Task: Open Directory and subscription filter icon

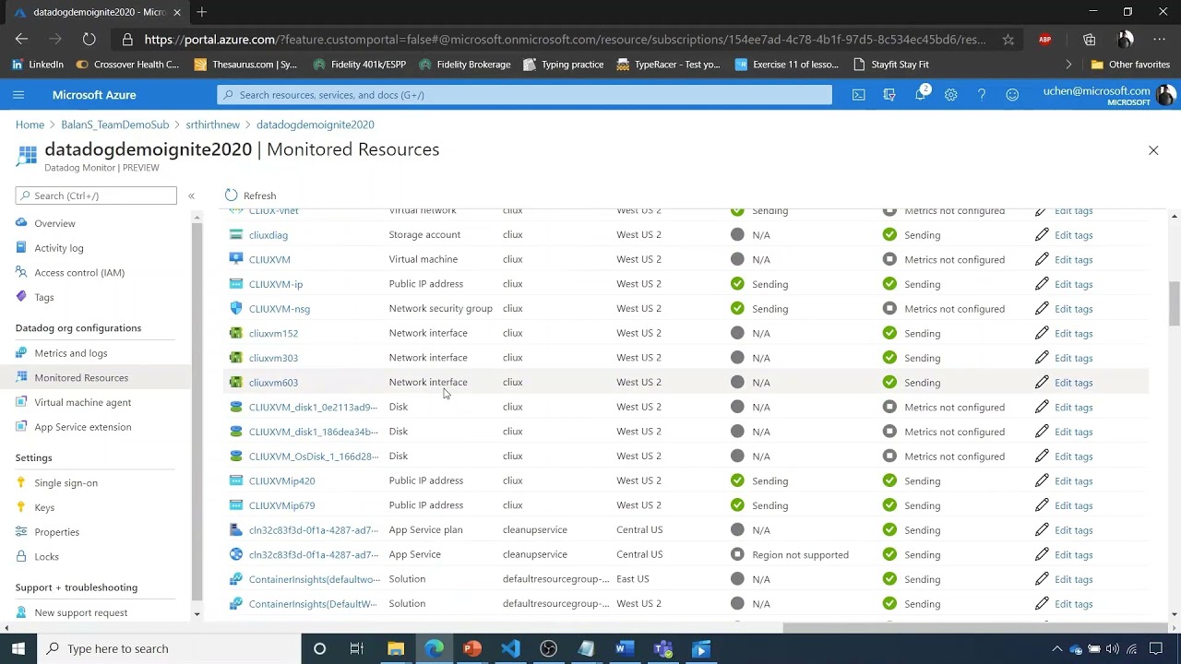Action: (889, 95)
